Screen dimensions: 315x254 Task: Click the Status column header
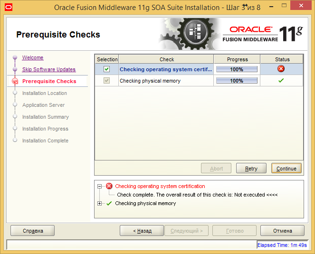click(282, 59)
